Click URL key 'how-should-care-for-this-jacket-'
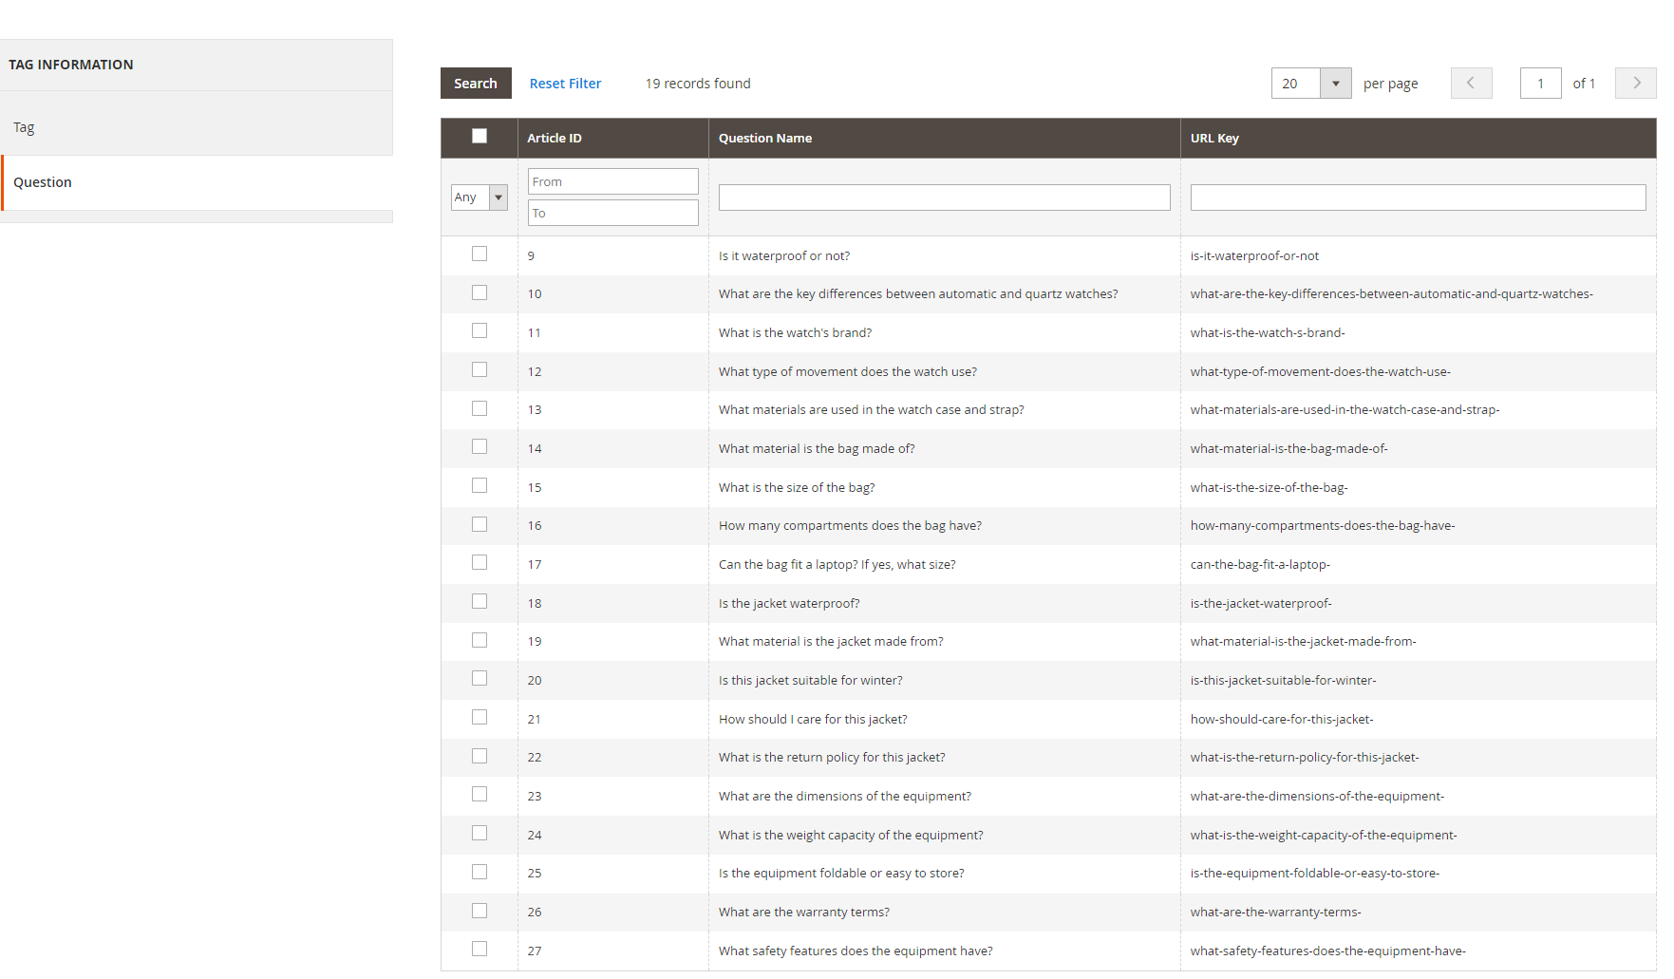Image resolution: width=1674 pixels, height=979 pixels. [1282, 719]
